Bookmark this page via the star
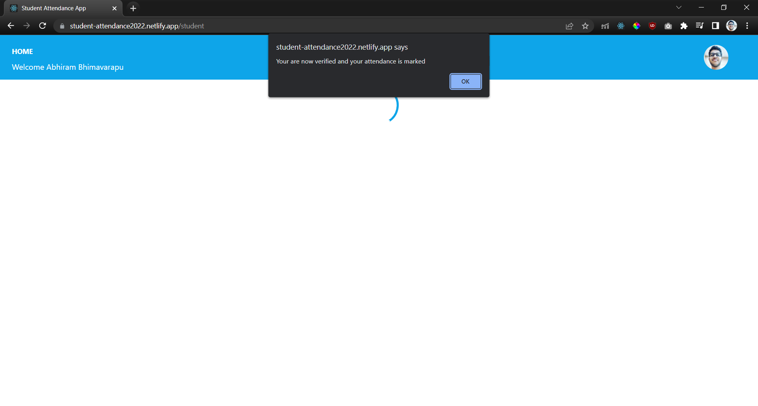The width and height of the screenshot is (758, 406). coord(585,26)
